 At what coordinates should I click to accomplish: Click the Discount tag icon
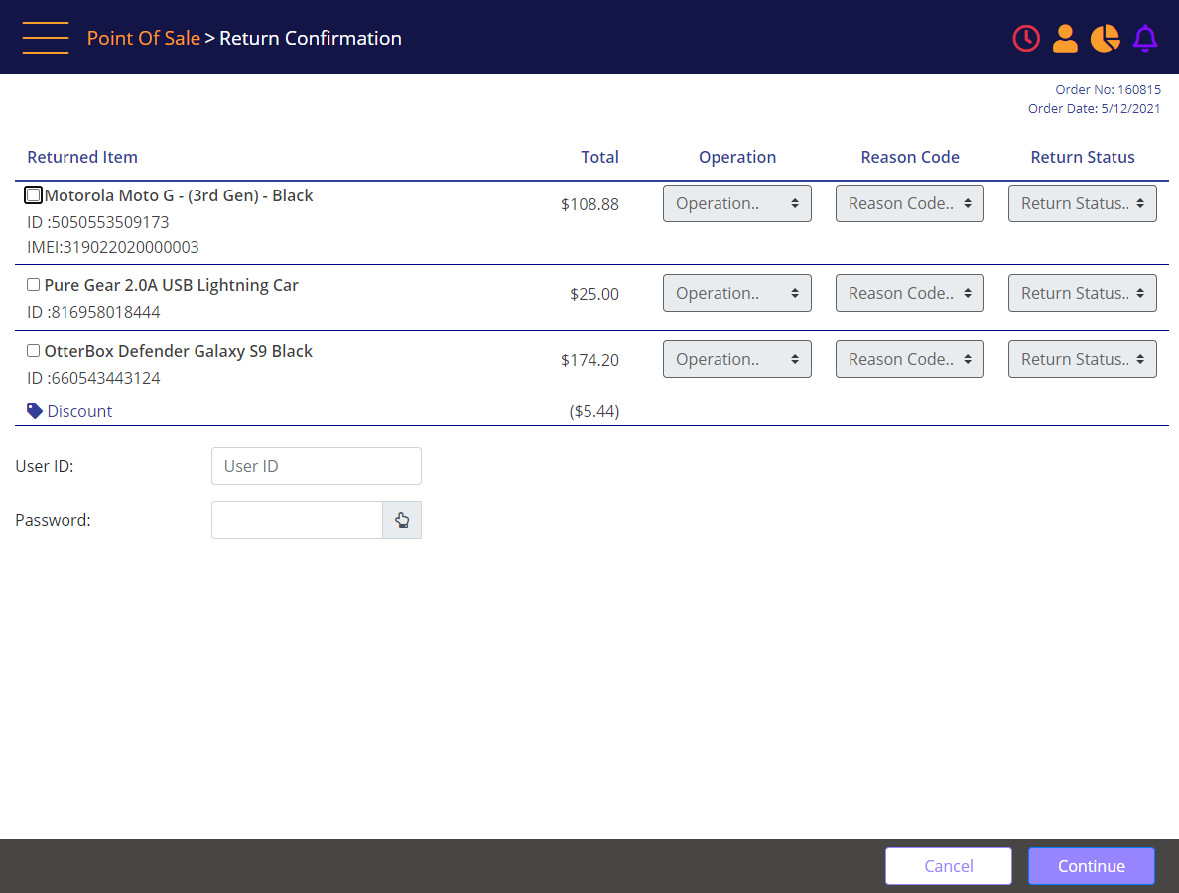(x=35, y=411)
